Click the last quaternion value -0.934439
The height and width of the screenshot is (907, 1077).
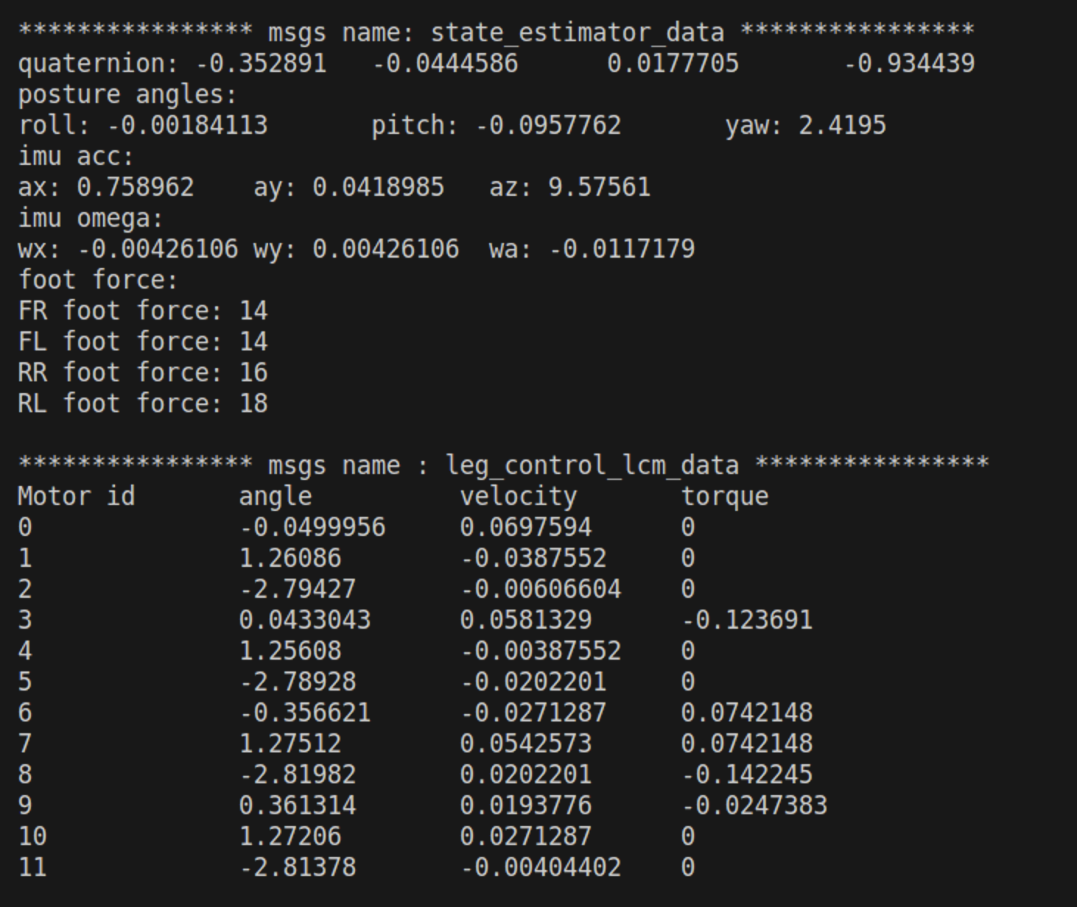click(909, 63)
